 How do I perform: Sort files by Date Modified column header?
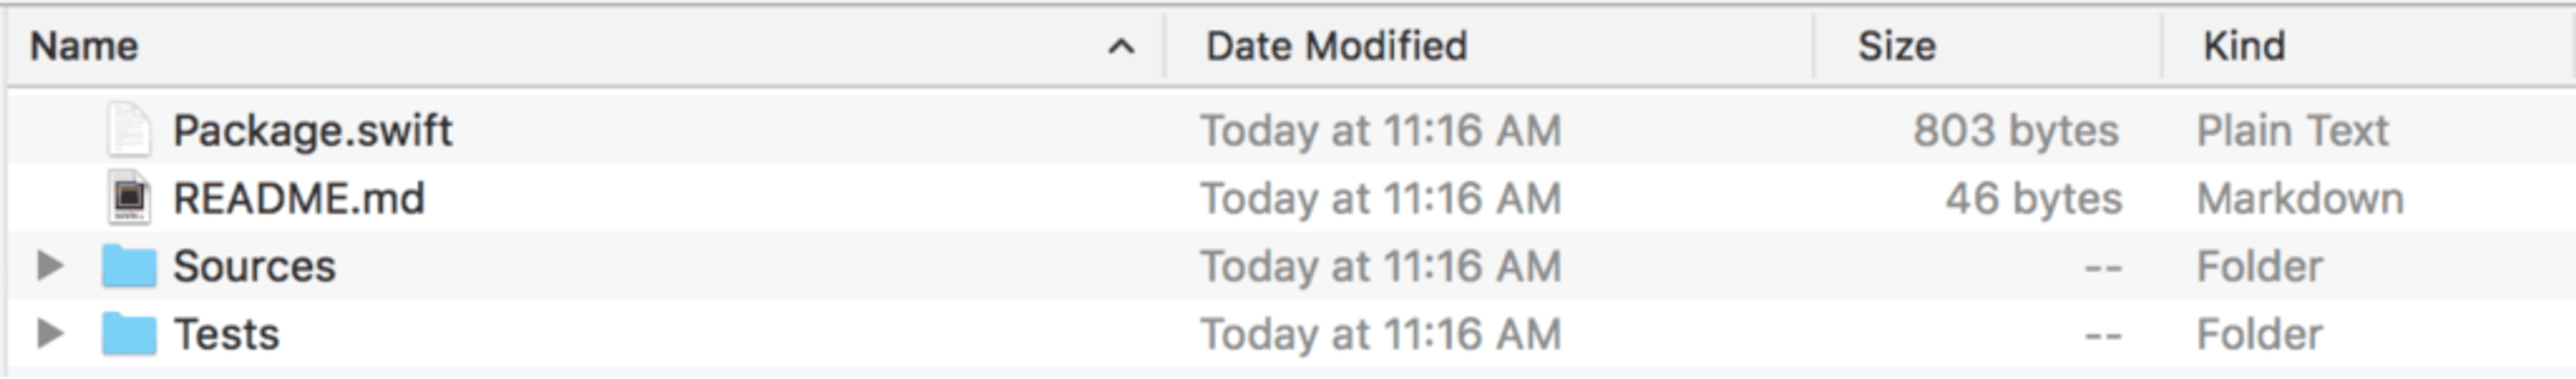click(x=1336, y=47)
